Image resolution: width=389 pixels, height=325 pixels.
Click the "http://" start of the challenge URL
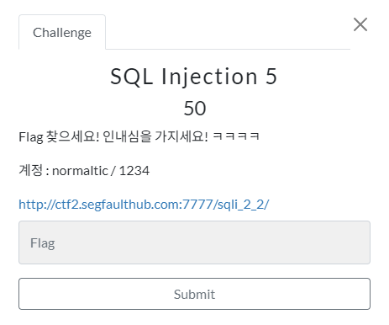tap(37, 205)
